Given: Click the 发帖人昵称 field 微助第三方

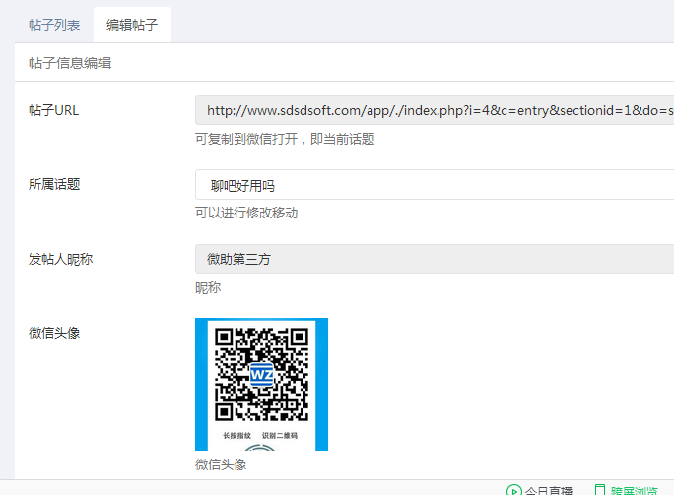Looking at the screenshot, I should click(x=435, y=259).
